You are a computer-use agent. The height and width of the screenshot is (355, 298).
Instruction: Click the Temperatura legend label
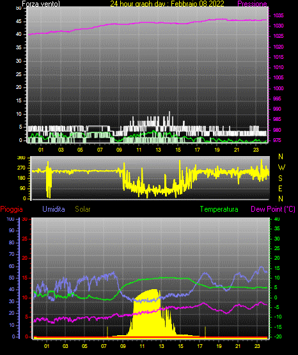[x=219, y=209]
